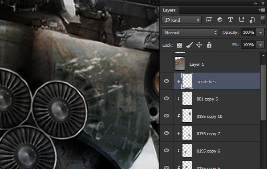The width and height of the screenshot is (267, 169).
Task: Hide the scratches layer
Action: pyautogui.click(x=166, y=81)
